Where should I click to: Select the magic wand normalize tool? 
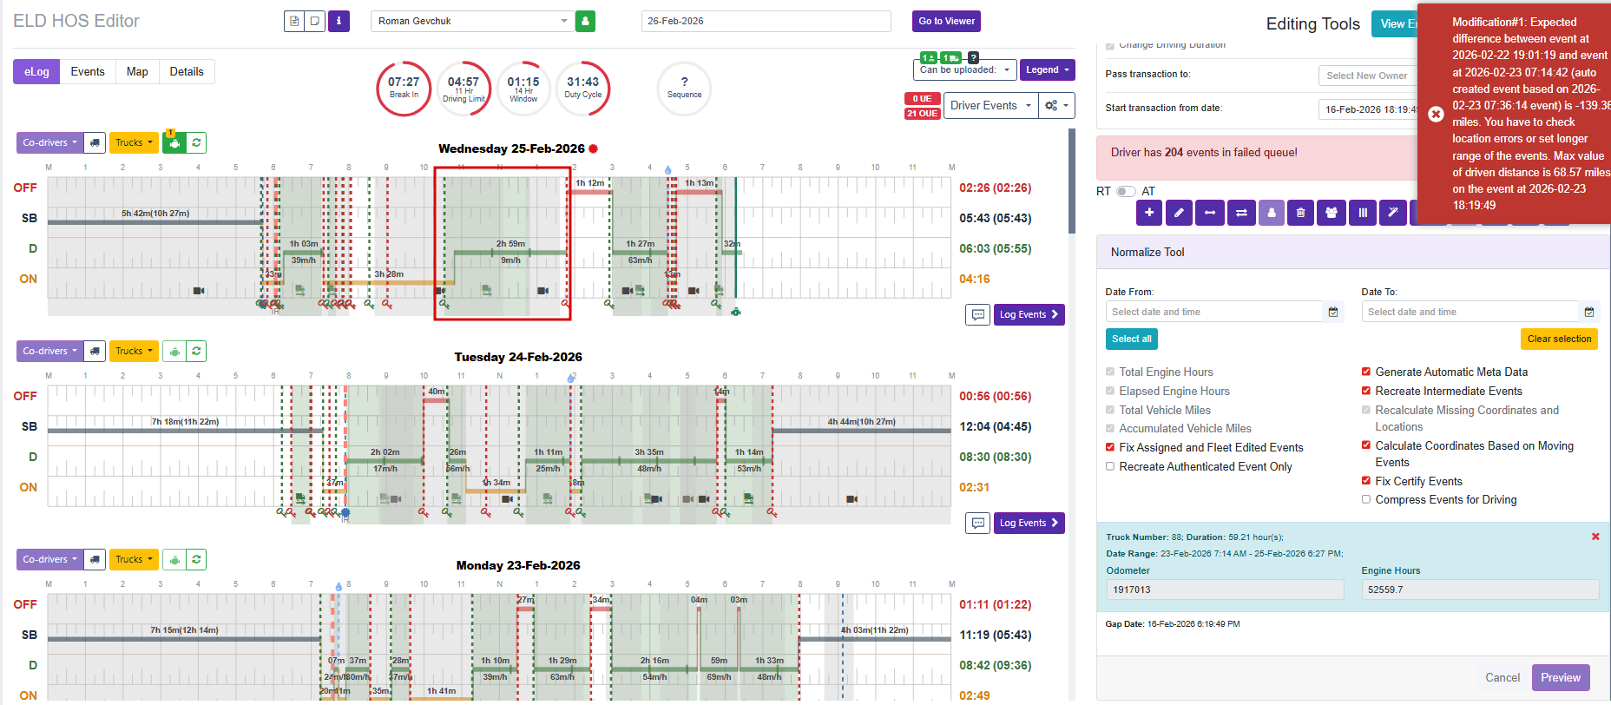[1393, 212]
